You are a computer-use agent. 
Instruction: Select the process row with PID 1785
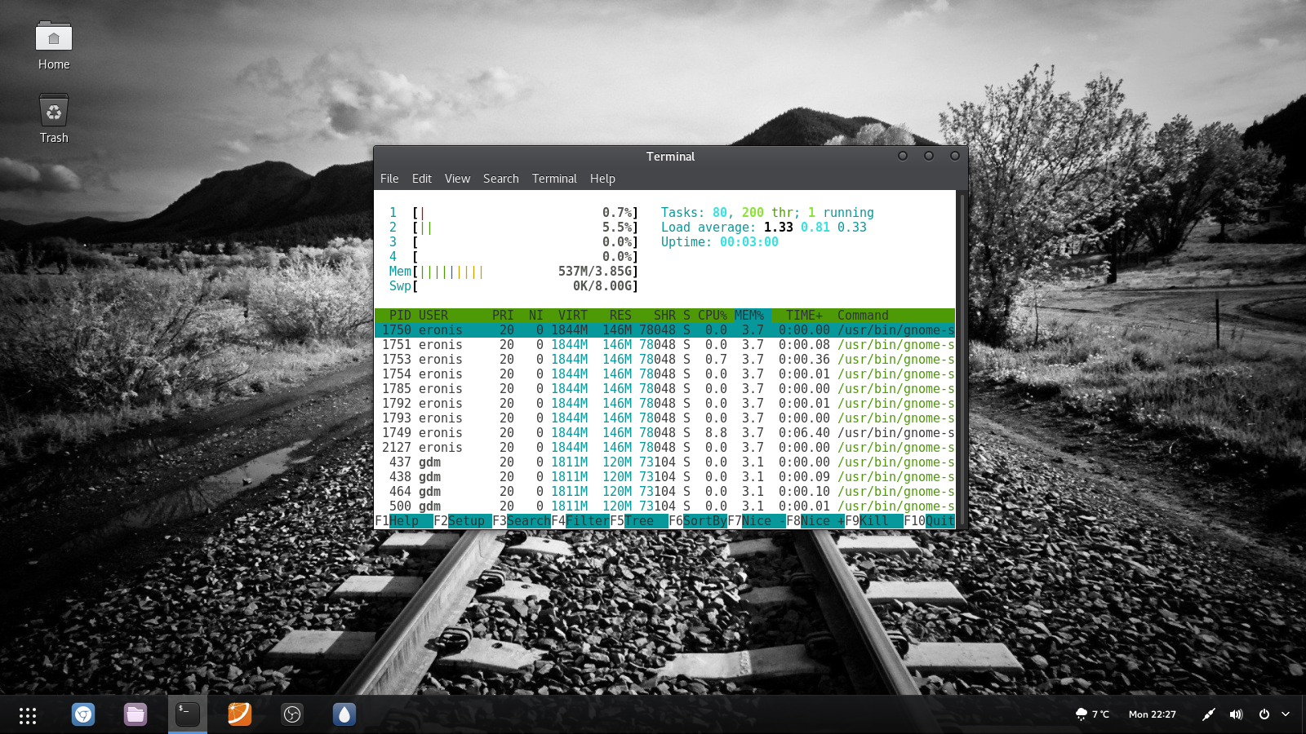(x=664, y=389)
